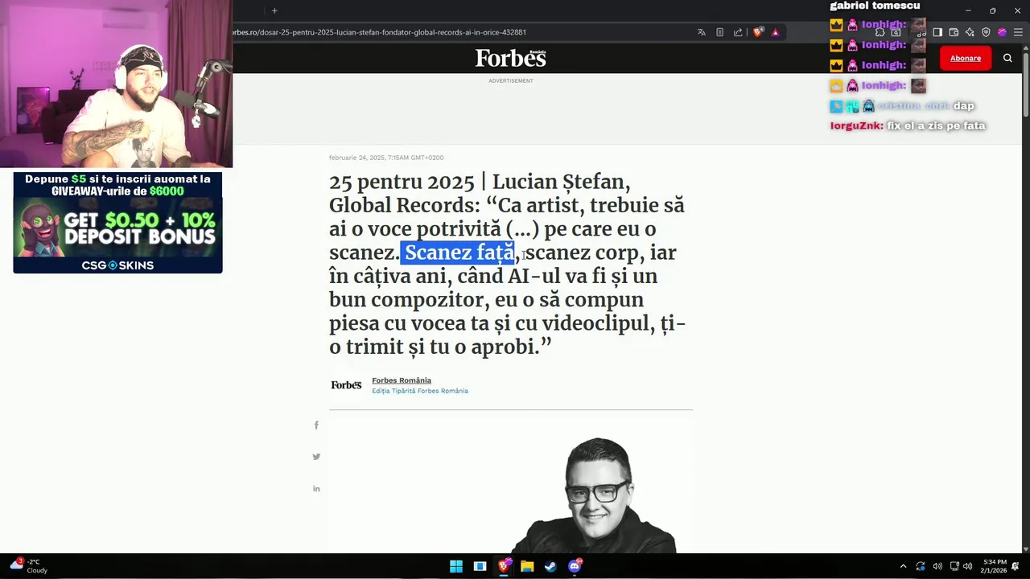This screenshot has width=1030, height=579.
Task: Click the Lucian Ștefan portrait photo
Action: [x=596, y=495]
